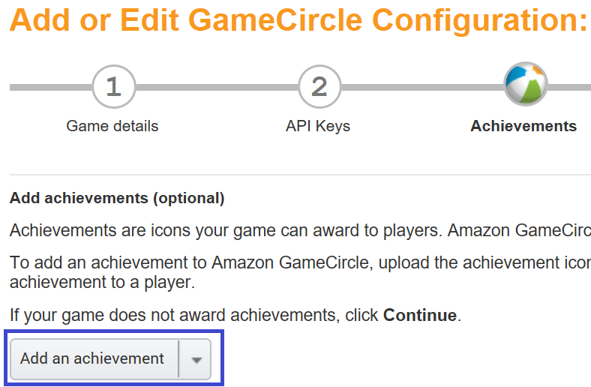Screen dimensions: 591x387
Task: Click the step 1 circle icon
Action: click(x=113, y=87)
